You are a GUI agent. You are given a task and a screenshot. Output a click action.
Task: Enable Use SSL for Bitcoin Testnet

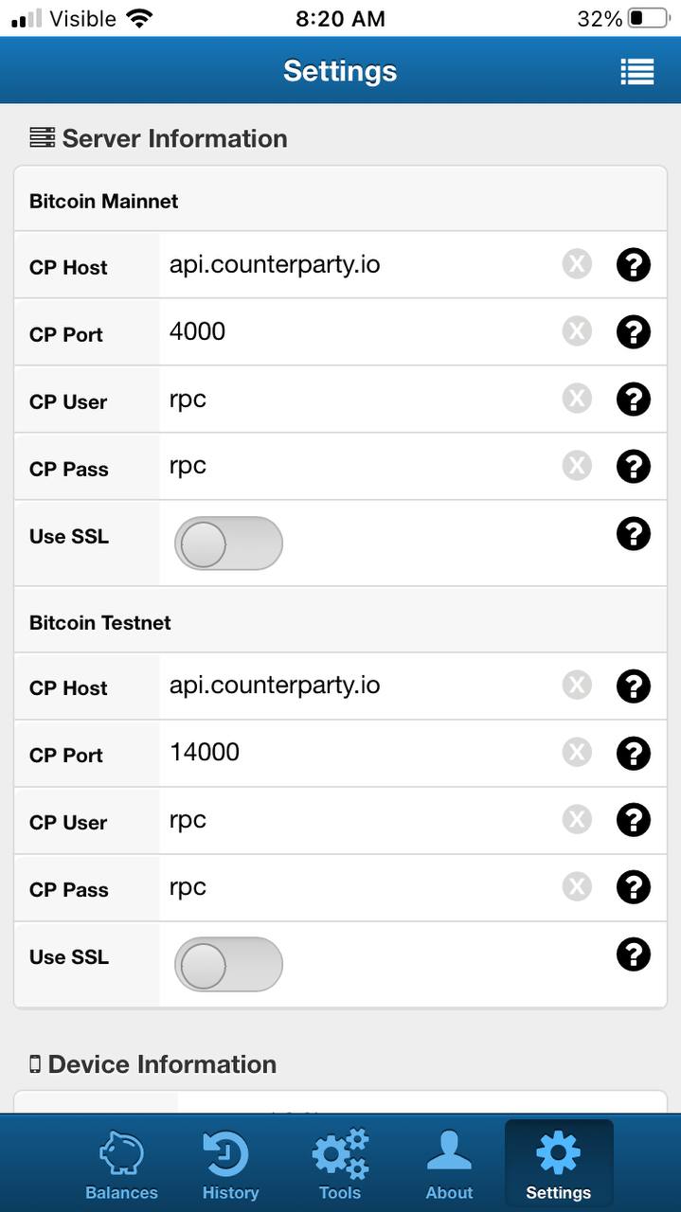[x=228, y=965]
